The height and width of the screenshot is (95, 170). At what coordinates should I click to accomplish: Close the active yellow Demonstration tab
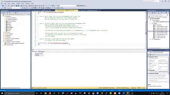coord(77,11)
